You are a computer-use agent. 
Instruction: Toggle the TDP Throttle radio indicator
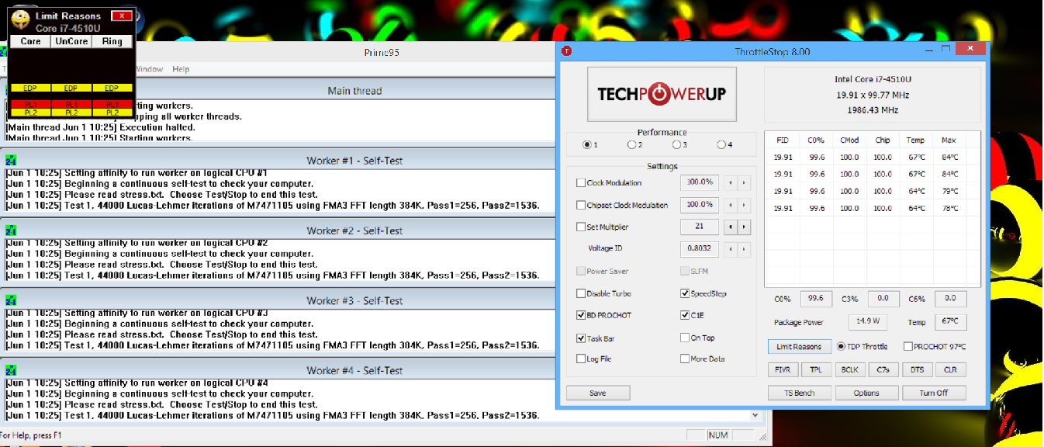[x=842, y=347]
